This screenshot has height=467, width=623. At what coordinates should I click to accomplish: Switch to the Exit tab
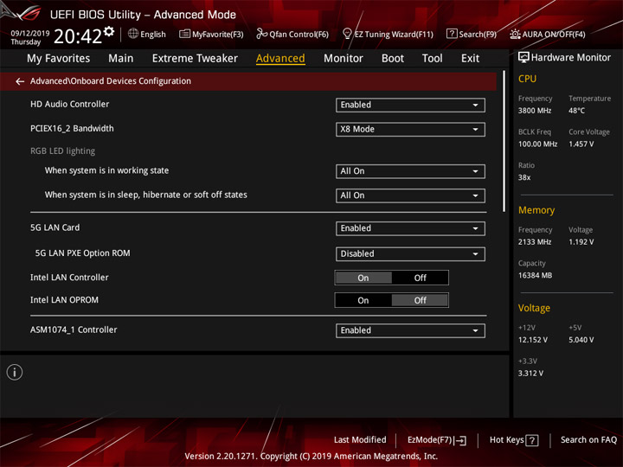click(470, 59)
